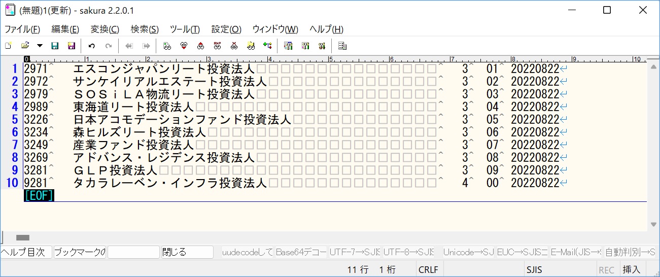The image size is (660, 277).
Task: Click the blank function key button
Action: pyautogui.click(x=133, y=252)
